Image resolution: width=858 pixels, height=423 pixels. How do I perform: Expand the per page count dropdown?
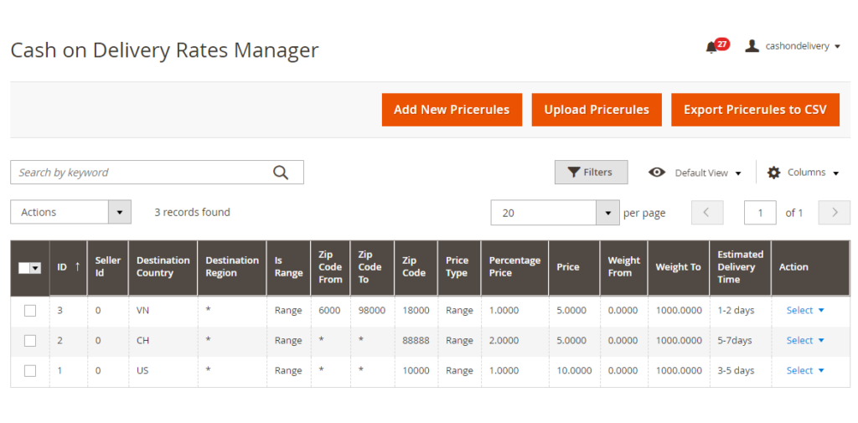[x=607, y=213]
